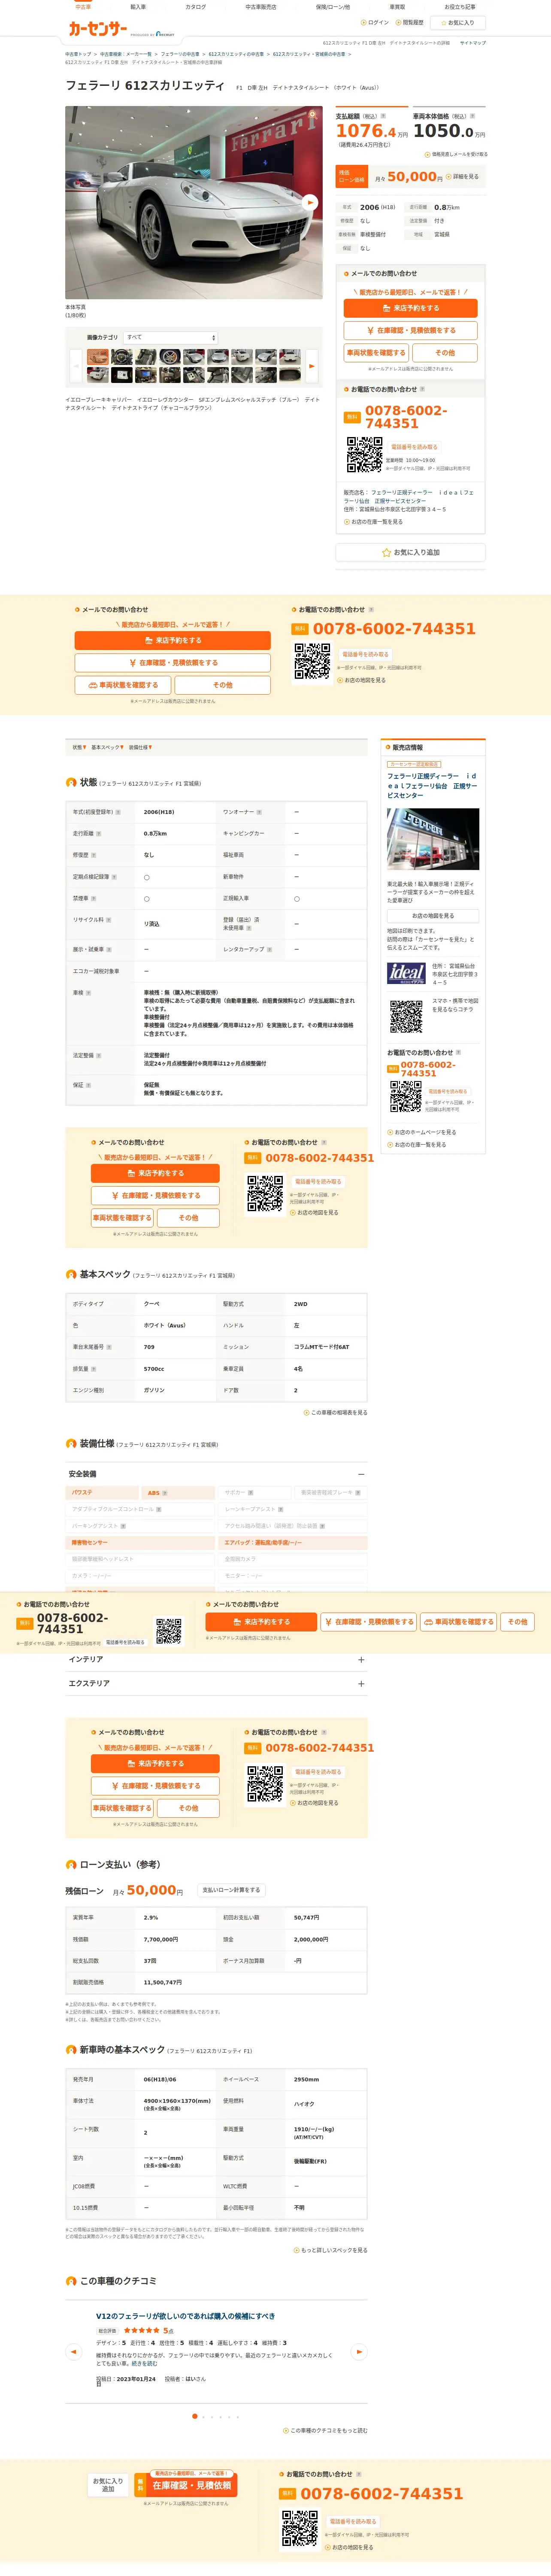Click 在庫確認・見積依頼をする in floating bar

tap(369, 1622)
